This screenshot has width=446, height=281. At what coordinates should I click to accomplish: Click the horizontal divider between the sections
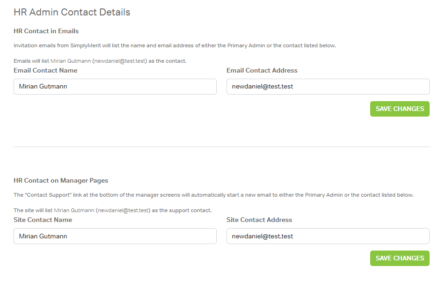coord(221,147)
